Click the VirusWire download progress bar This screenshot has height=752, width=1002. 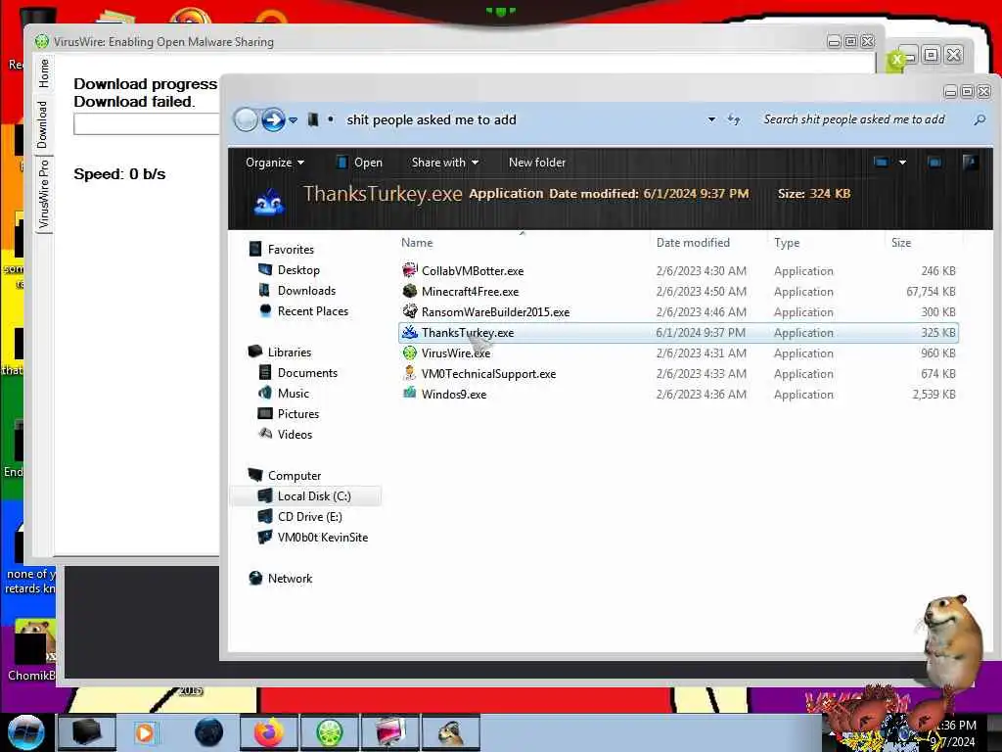pyautogui.click(x=147, y=124)
